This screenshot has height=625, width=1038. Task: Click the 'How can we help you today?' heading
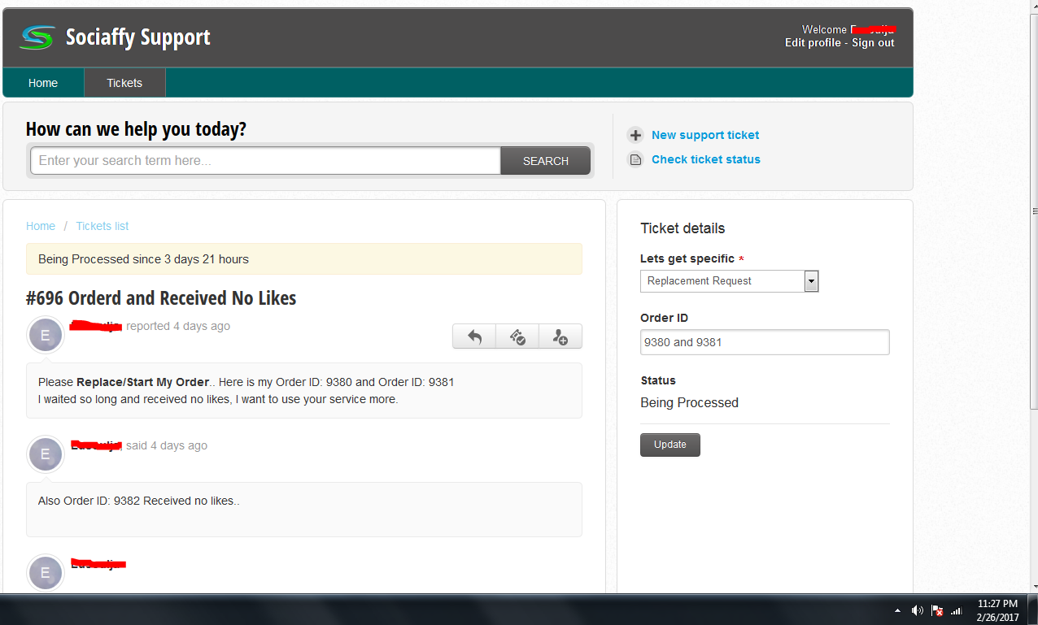136,129
